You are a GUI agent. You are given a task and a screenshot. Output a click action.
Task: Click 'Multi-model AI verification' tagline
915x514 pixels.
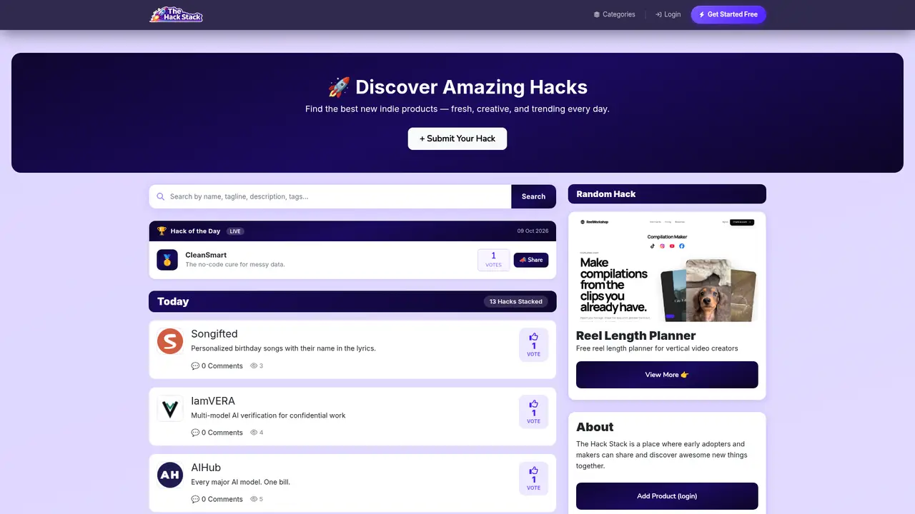(268, 415)
